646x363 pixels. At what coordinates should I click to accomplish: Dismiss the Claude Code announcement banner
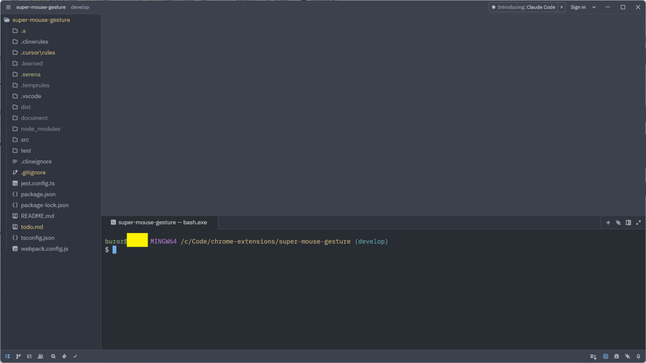[x=562, y=7]
